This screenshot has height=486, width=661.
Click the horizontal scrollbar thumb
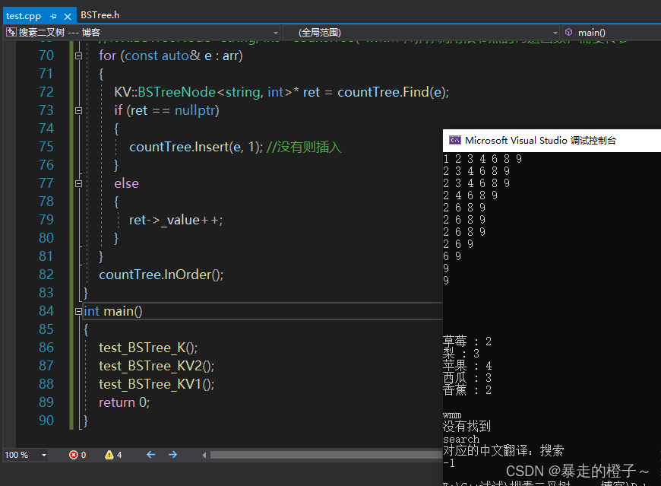pos(326,455)
